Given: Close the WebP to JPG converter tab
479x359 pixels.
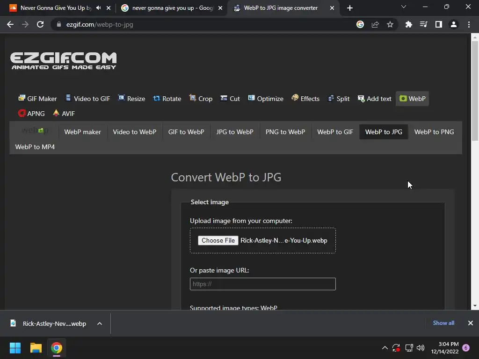Looking at the screenshot, I should pyautogui.click(x=332, y=8).
